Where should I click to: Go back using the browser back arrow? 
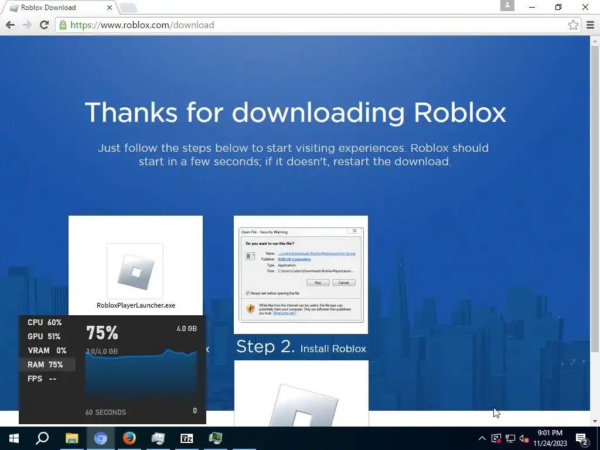(x=11, y=25)
